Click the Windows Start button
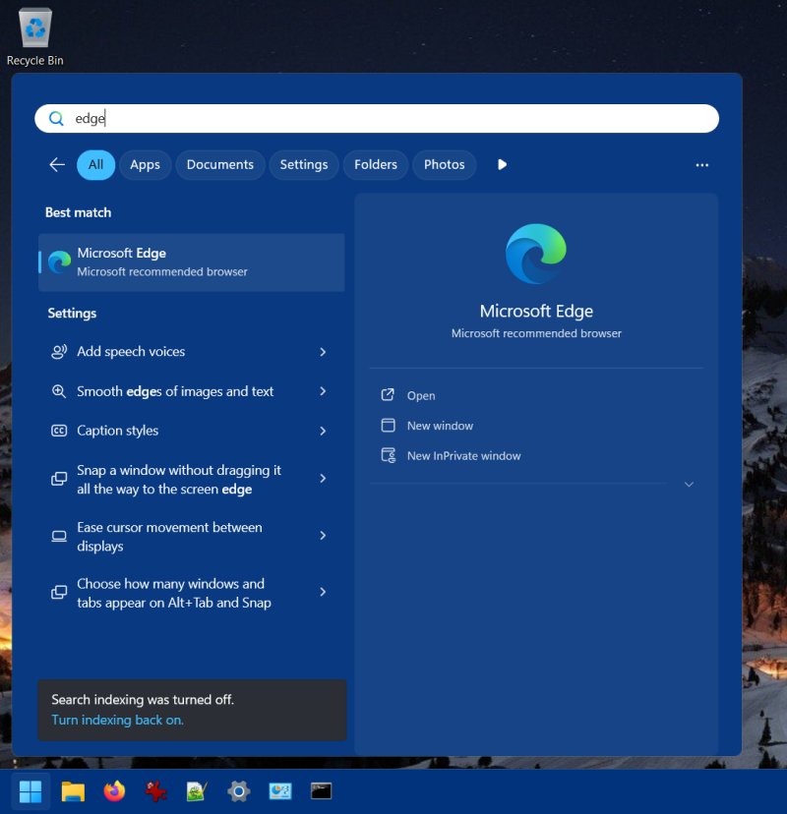Image resolution: width=787 pixels, height=814 pixels. click(x=30, y=790)
